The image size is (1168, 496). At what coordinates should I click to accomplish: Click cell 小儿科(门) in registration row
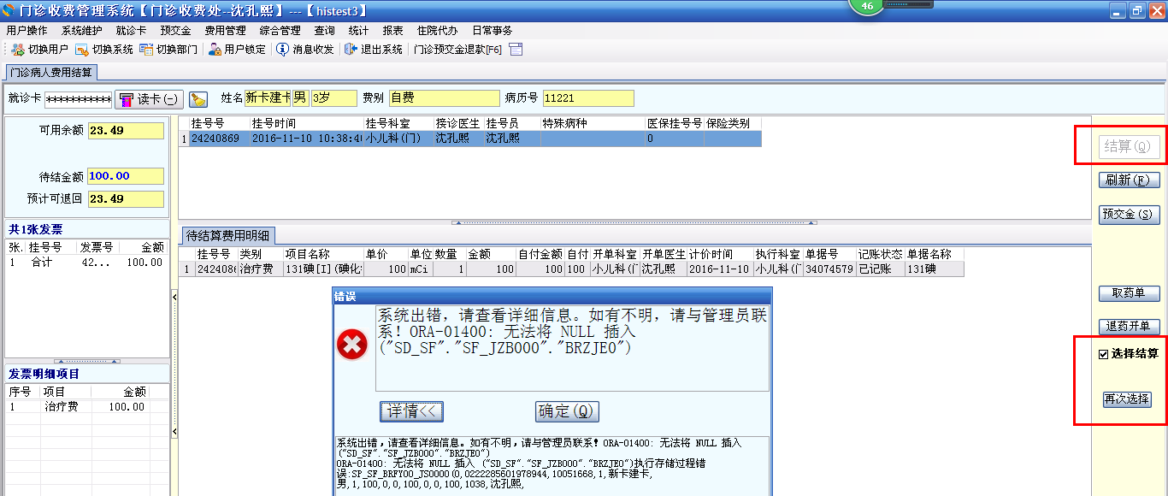tap(398, 139)
